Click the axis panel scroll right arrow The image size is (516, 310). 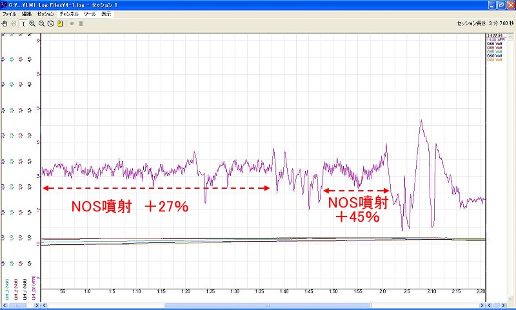(37, 305)
